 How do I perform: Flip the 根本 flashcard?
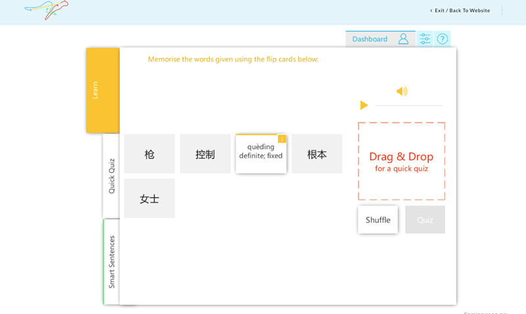(x=317, y=154)
